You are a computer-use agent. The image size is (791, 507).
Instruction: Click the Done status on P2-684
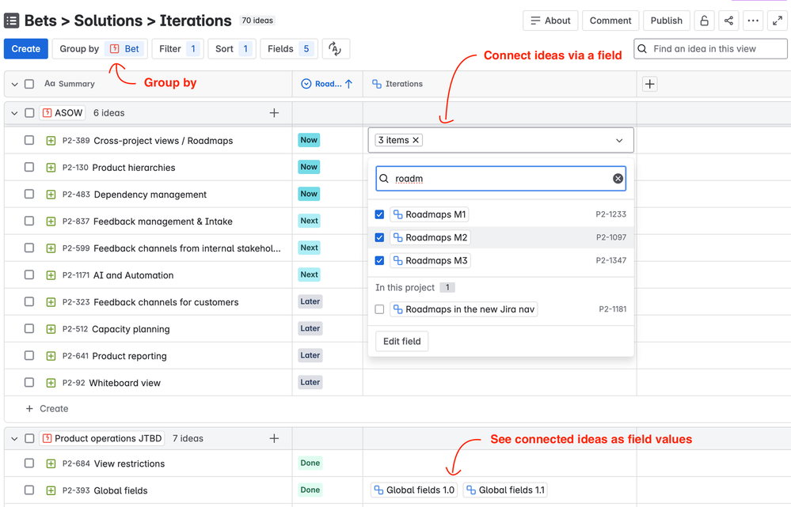tap(310, 463)
